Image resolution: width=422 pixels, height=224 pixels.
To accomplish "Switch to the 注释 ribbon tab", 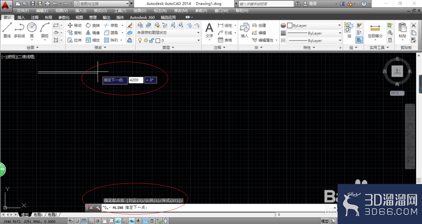I will click(x=35, y=17).
